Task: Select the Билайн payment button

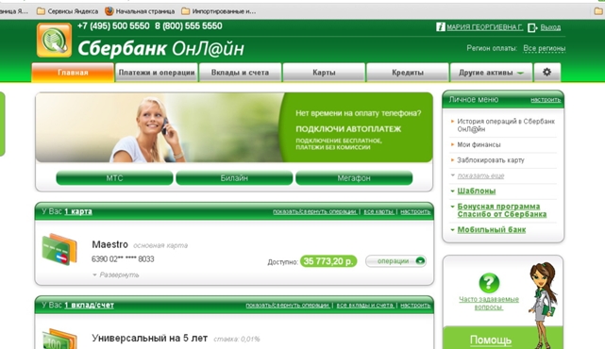Action: coord(234,178)
